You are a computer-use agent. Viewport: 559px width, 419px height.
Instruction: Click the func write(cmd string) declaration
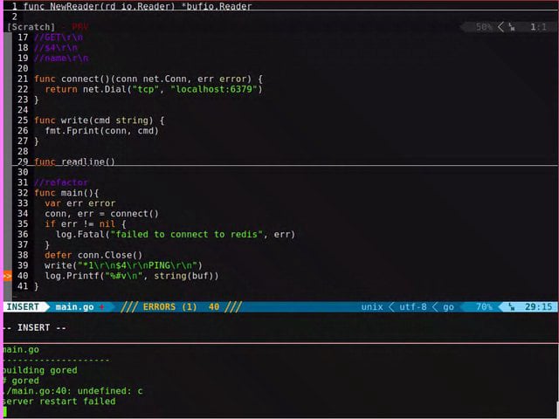[x=100, y=120]
